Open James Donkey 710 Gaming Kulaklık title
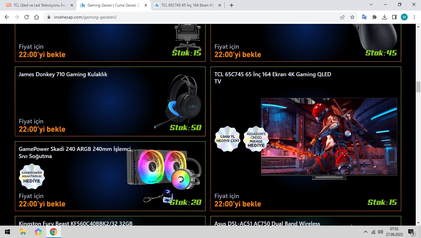 pos(63,74)
